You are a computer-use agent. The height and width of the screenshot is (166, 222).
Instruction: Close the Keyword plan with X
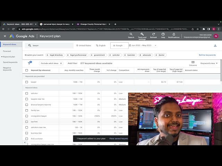pyautogui.click(x=5, y=36)
